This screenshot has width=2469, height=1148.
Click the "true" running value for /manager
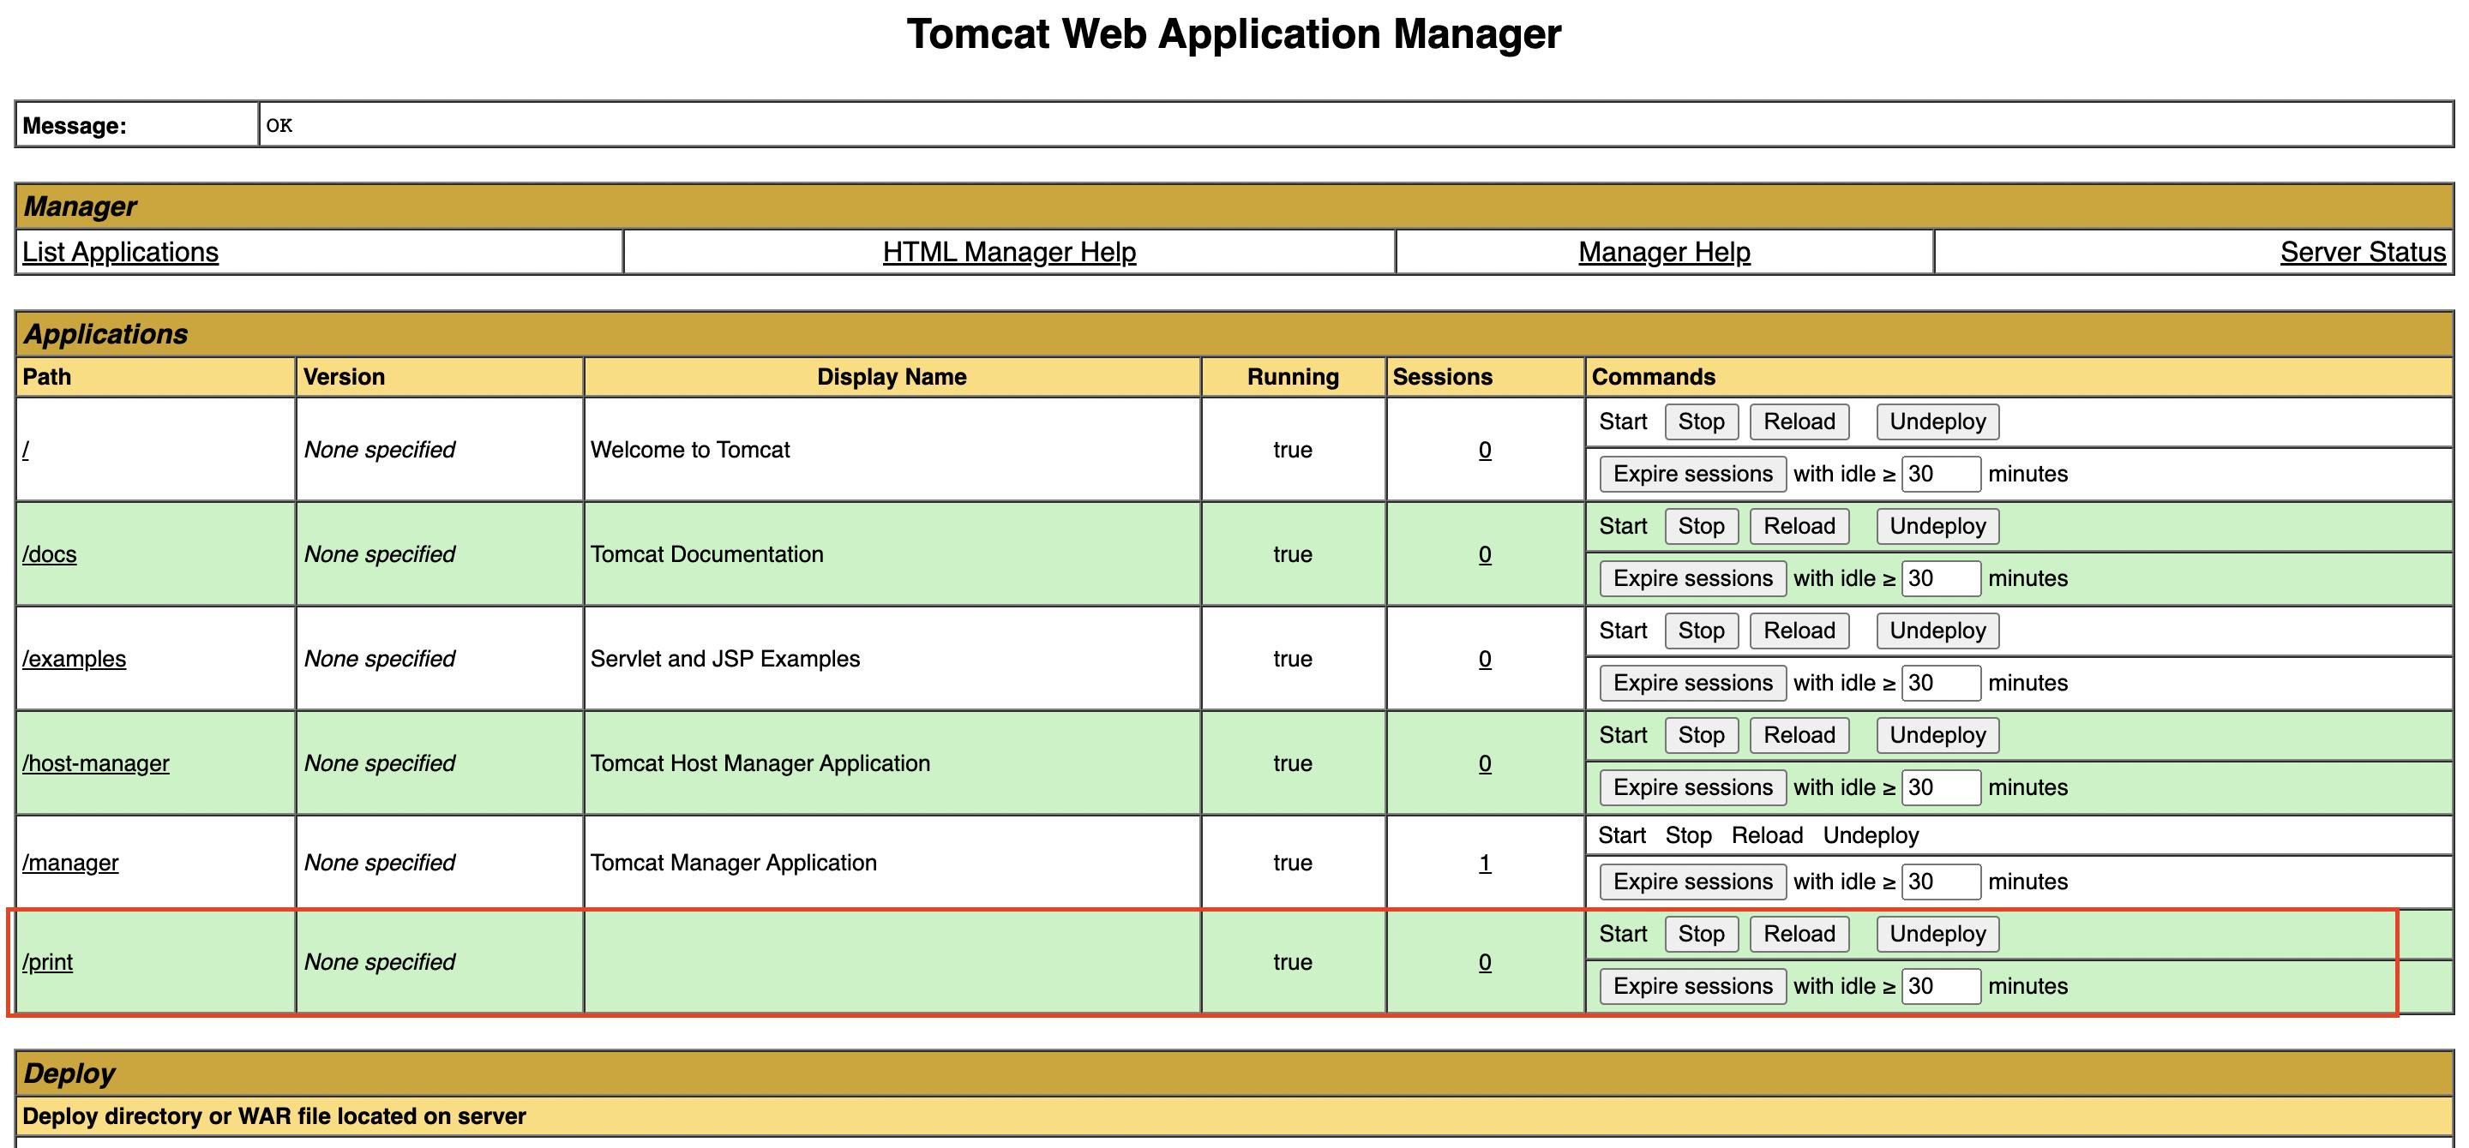pos(1293,862)
